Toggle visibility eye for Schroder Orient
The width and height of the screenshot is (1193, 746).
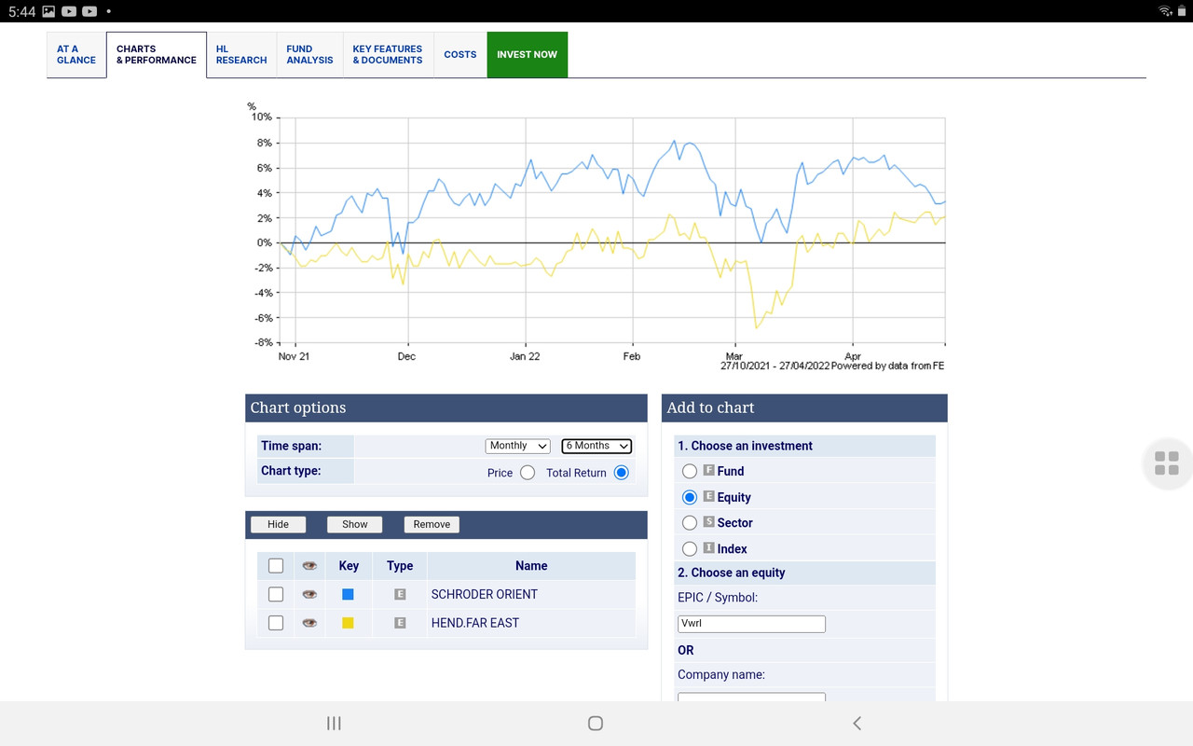[309, 594]
